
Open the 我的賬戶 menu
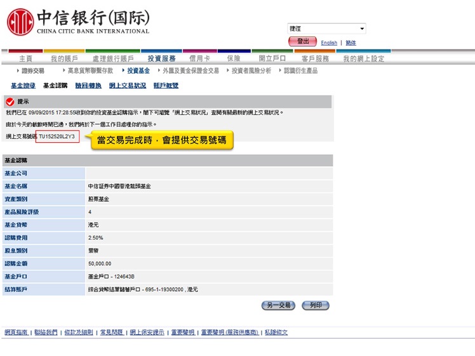pos(64,58)
